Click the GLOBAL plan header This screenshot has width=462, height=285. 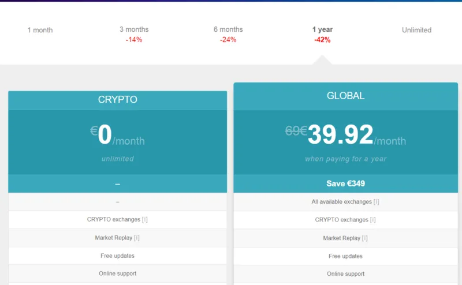pyautogui.click(x=345, y=96)
